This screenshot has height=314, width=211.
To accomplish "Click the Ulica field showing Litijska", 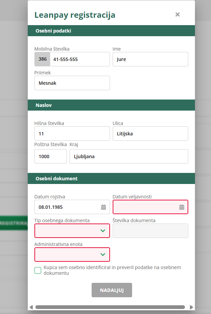I will pyautogui.click(x=150, y=134).
